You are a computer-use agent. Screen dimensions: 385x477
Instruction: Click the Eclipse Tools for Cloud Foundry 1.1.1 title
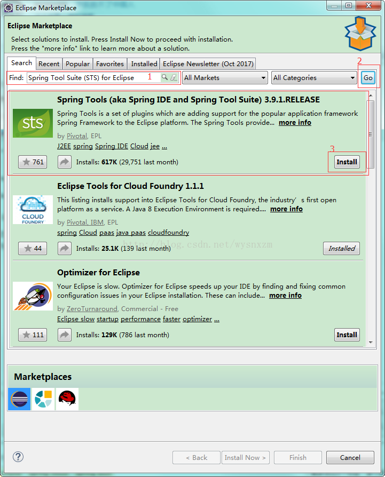click(x=130, y=186)
